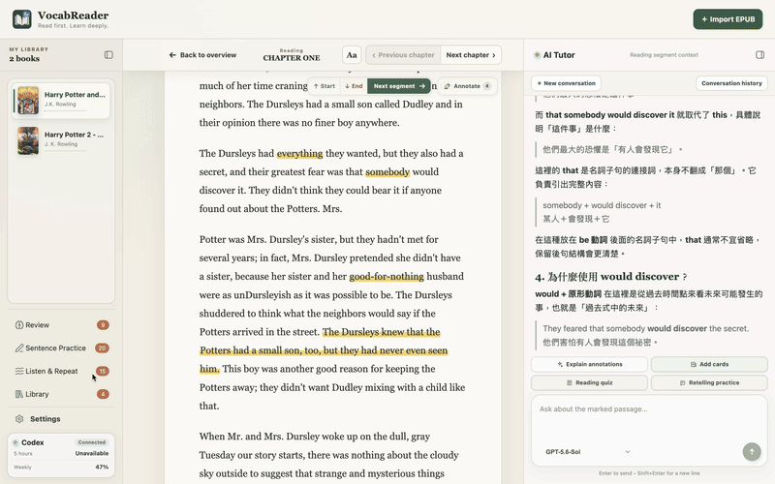Open the Harry Potter and... book cover thumbnail
Viewport: 775px width, 484px height.
pos(28,101)
